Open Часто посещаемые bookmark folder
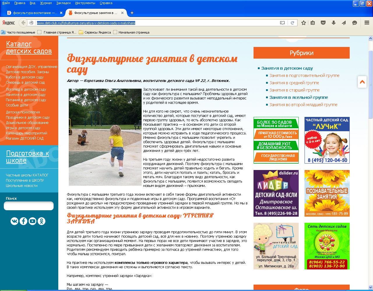The width and height of the screenshot is (373, 291). 18,32
